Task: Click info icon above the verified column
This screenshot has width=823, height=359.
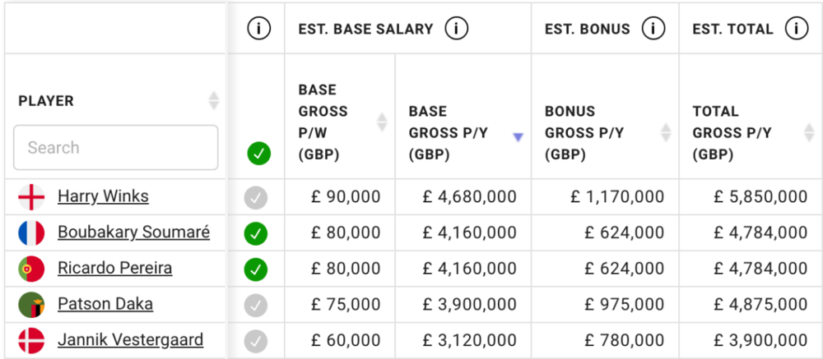Action: point(258,30)
